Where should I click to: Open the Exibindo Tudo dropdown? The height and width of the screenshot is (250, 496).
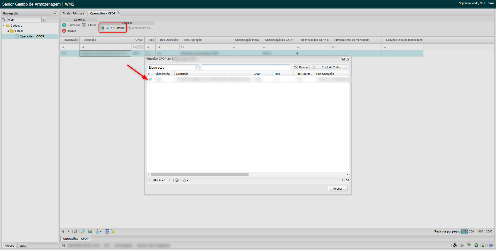pyautogui.click(x=346, y=67)
